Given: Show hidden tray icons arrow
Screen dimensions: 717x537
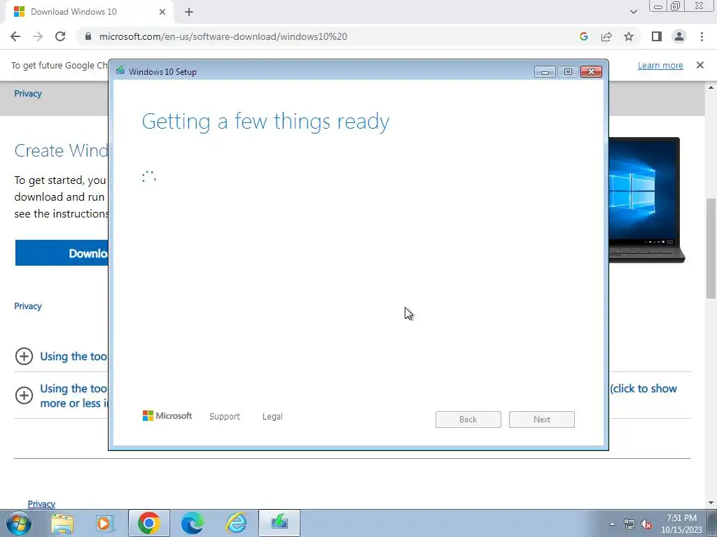Looking at the screenshot, I should [x=612, y=524].
